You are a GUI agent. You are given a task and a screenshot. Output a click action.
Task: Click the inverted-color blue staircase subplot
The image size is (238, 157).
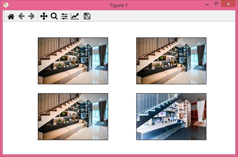[171, 117]
